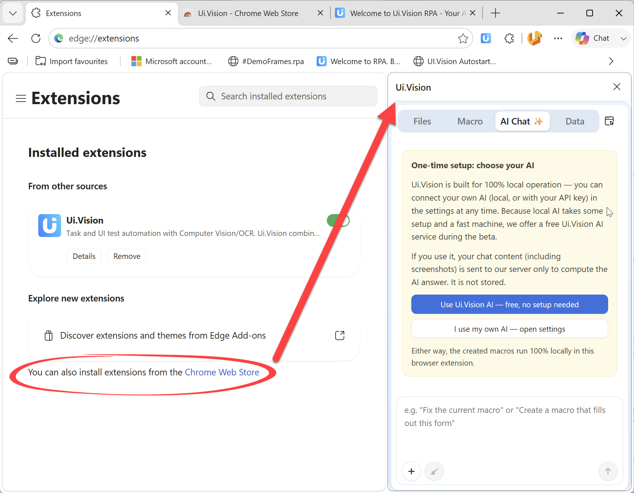Click the window icon beside the Data tab
Screen dimensions: 634x493
(609, 121)
